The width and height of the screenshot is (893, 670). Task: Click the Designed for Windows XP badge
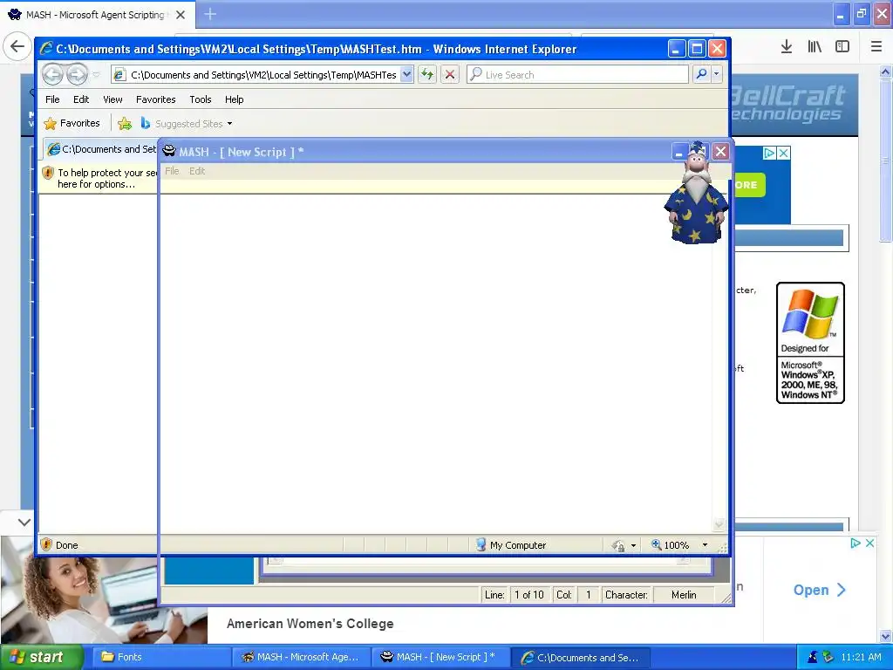[810, 343]
